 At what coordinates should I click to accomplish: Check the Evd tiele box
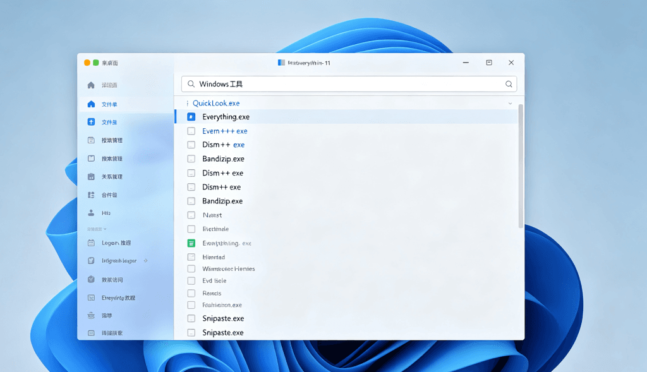point(191,281)
